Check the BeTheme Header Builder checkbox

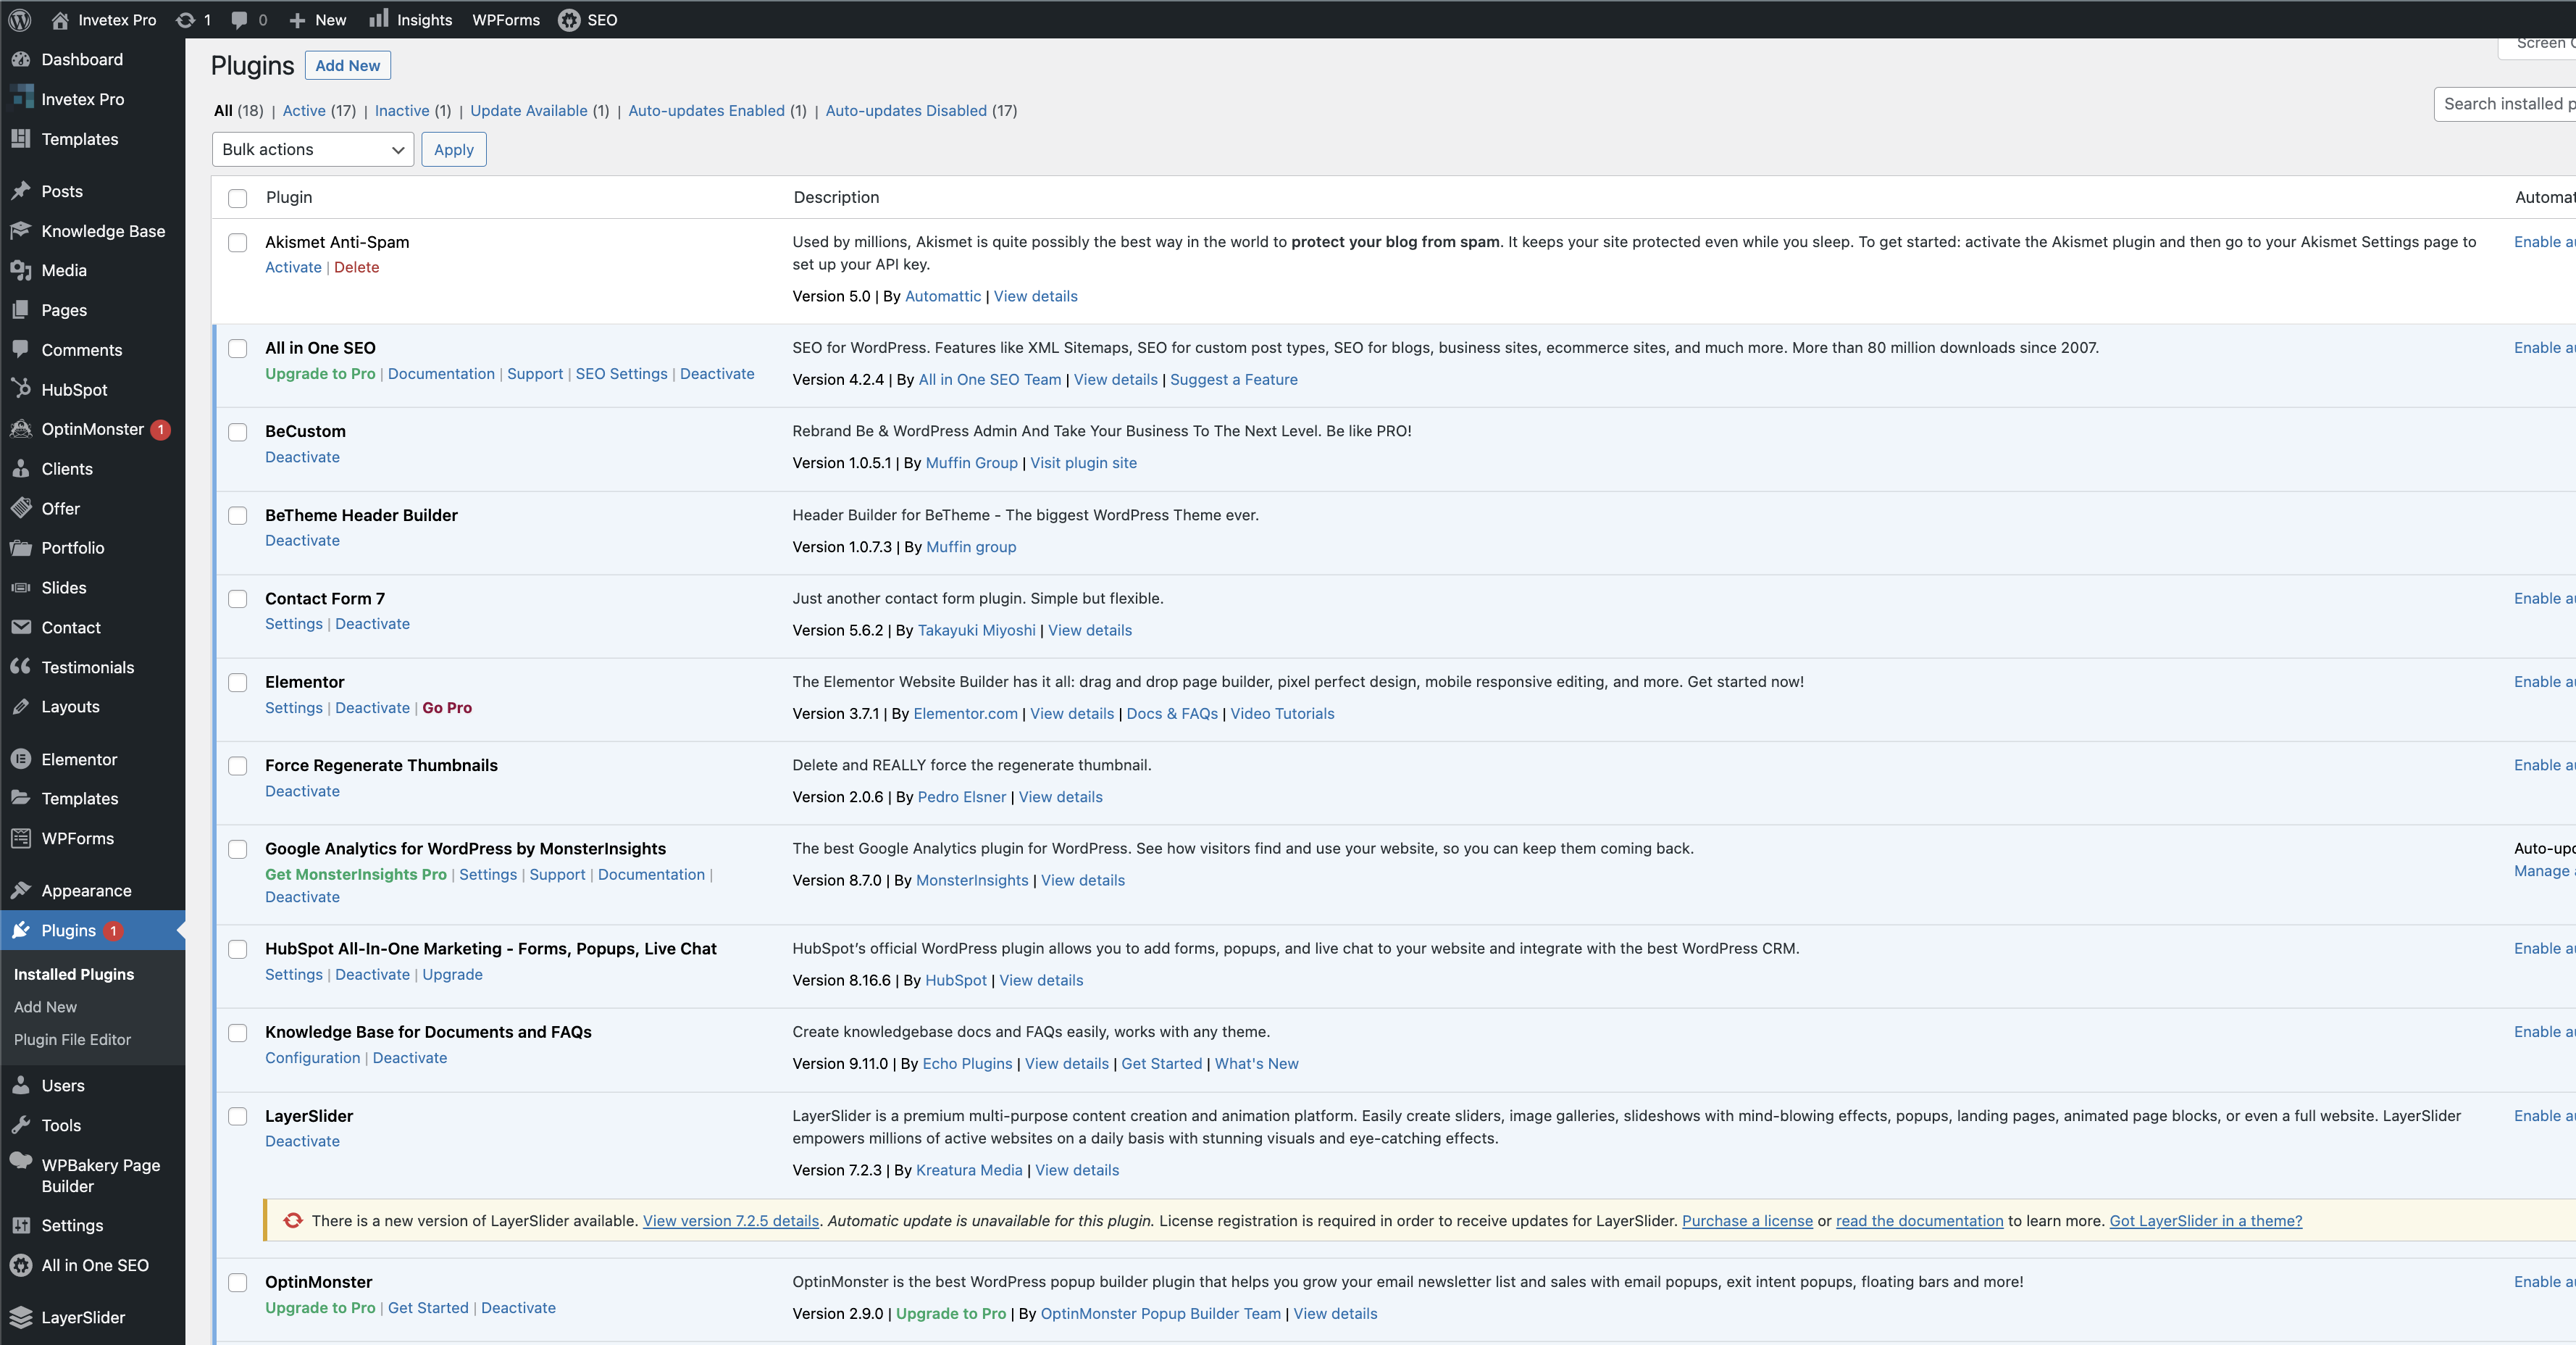(238, 515)
